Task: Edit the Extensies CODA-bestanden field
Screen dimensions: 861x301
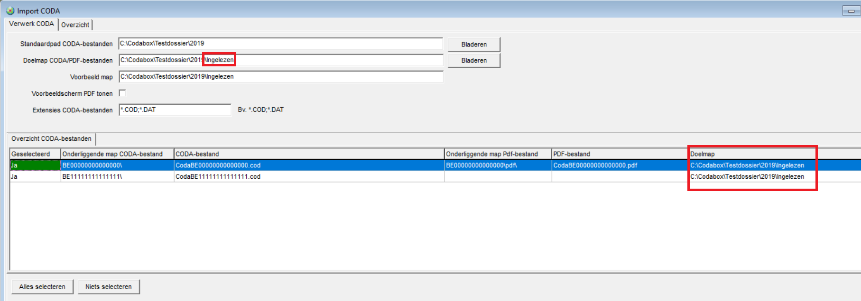Action: (x=175, y=109)
